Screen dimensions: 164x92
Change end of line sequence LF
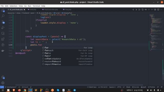[124, 87]
